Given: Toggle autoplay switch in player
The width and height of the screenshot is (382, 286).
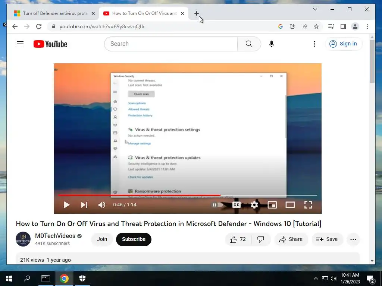Looking at the screenshot, I should pos(217,205).
